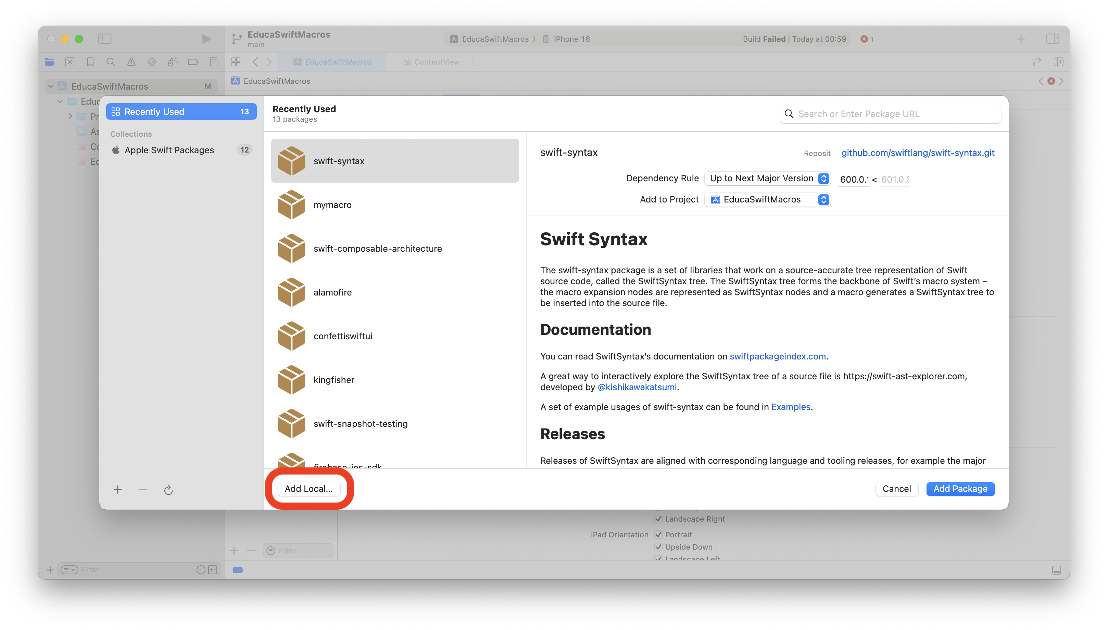Toggle the Landscape Right checkbox

658,519
